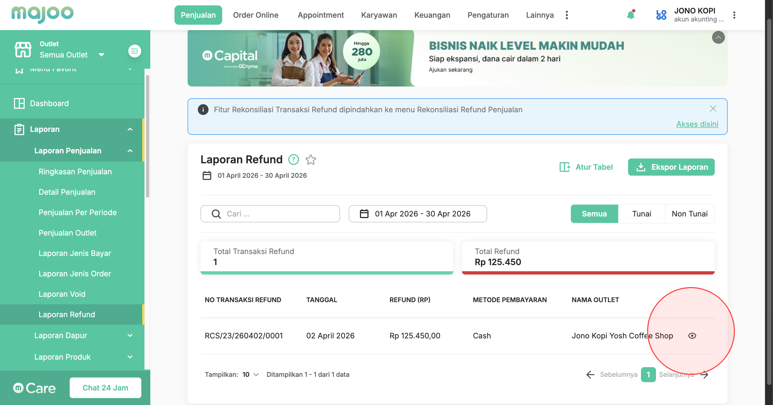Open top navigation overflow dots
This screenshot has height=405, width=773.
[567, 15]
